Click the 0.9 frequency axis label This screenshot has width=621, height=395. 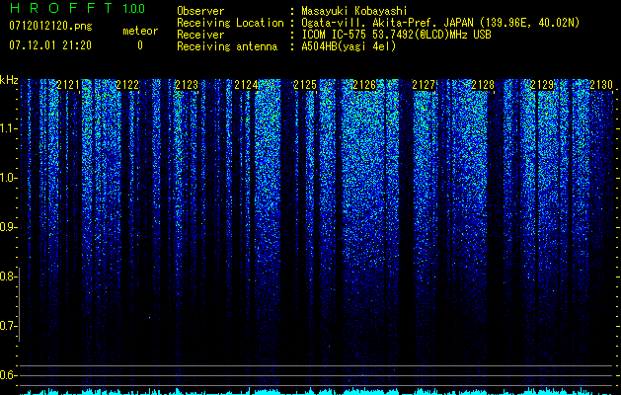tap(9, 227)
